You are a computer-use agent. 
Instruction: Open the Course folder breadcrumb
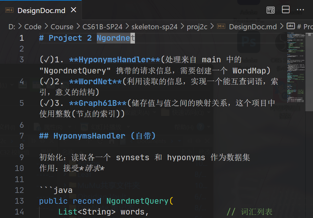(62, 27)
